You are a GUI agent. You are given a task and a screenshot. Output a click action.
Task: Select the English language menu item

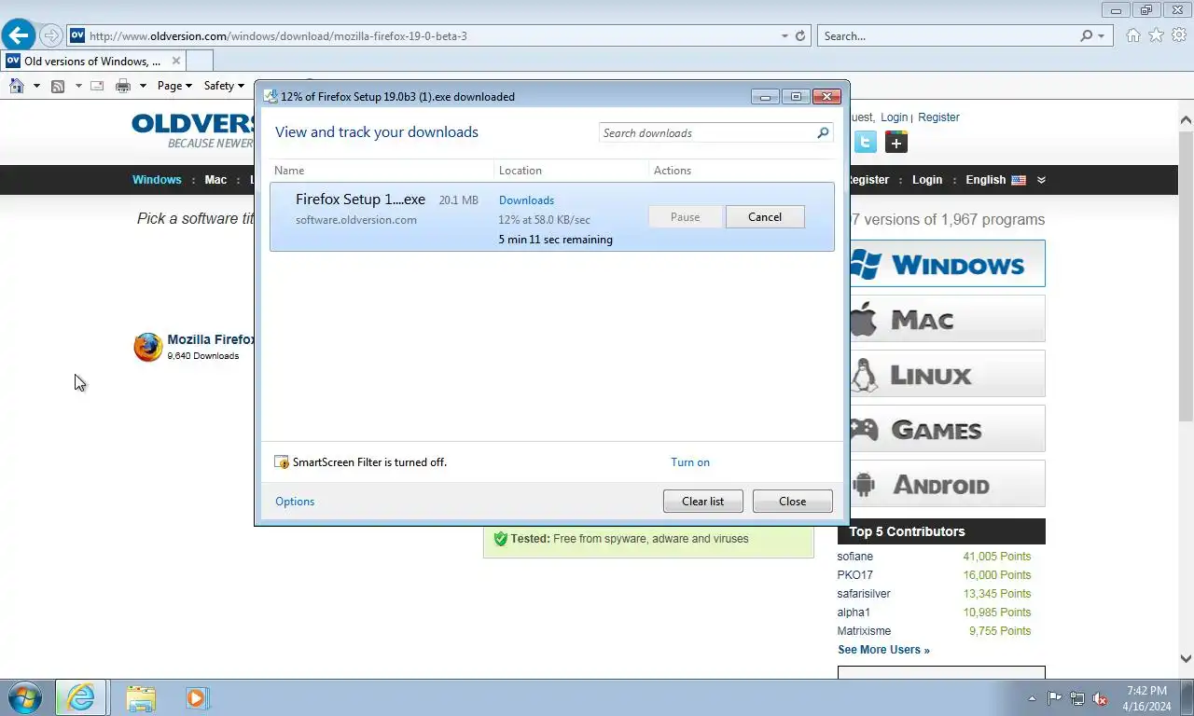point(985,180)
